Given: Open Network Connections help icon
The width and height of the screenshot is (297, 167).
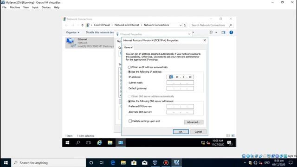Looking at the screenshot, I should click(231, 32).
